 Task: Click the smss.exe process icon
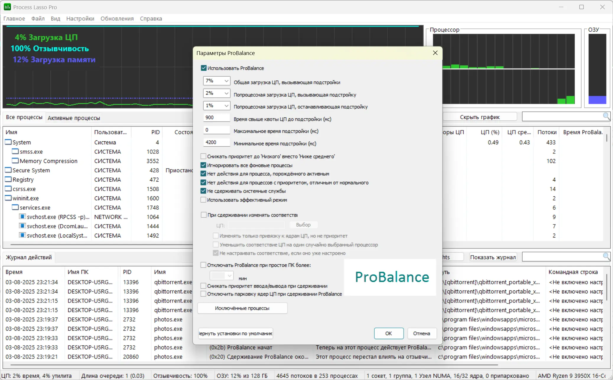(x=15, y=151)
